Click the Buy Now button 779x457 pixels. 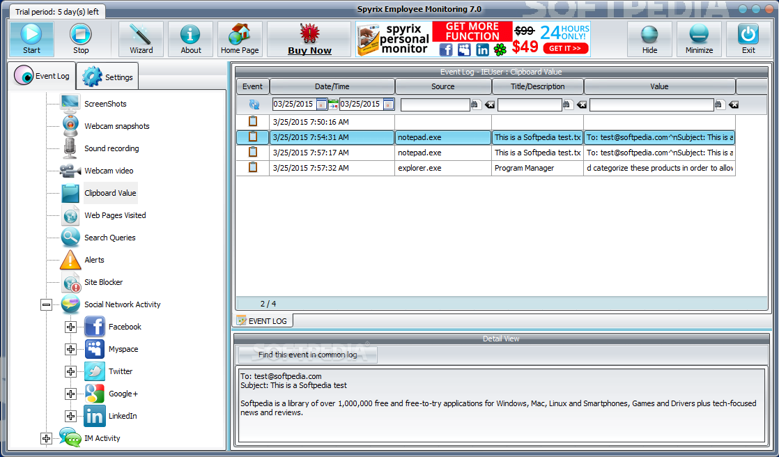(309, 39)
